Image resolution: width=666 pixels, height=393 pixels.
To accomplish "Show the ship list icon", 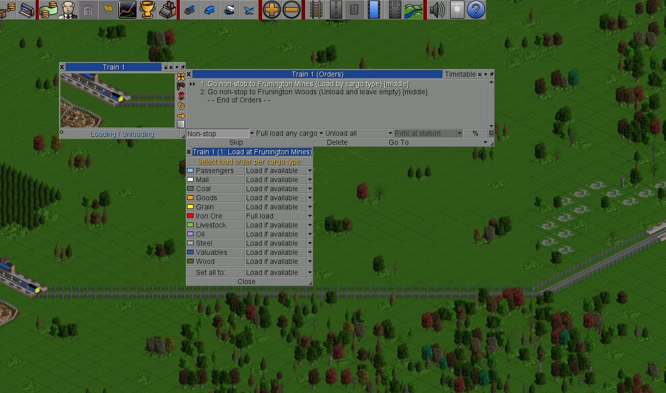I will [229, 10].
